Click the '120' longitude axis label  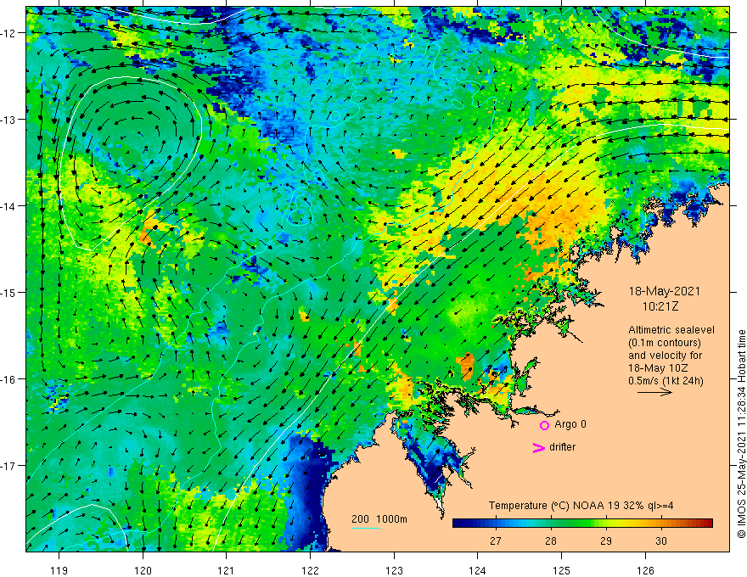[143, 570]
